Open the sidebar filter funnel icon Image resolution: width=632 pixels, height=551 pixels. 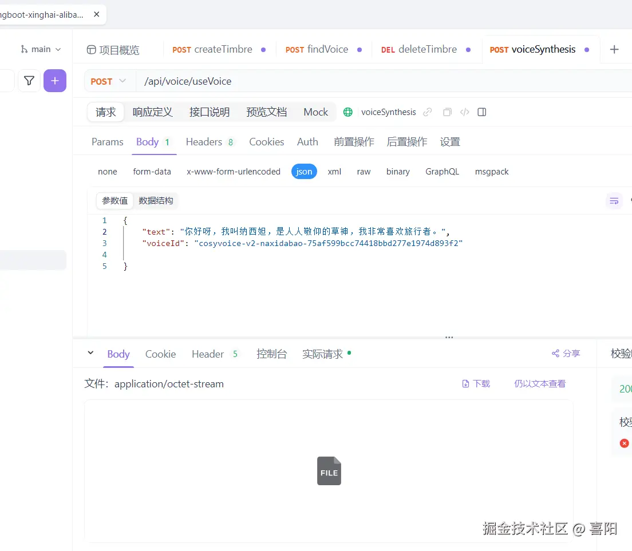pyautogui.click(x=29, y=81)
